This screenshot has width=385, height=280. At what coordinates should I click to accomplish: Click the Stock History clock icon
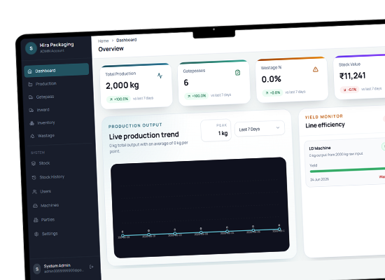point(34,177)
